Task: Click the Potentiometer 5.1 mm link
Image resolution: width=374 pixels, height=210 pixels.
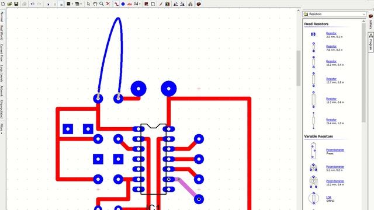Action: (x=335, y=167)
